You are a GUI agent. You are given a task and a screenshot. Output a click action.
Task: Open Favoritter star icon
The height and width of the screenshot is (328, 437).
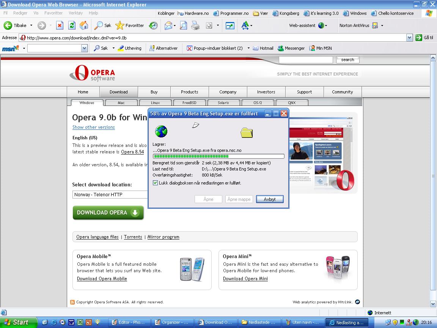pos(120,25)
